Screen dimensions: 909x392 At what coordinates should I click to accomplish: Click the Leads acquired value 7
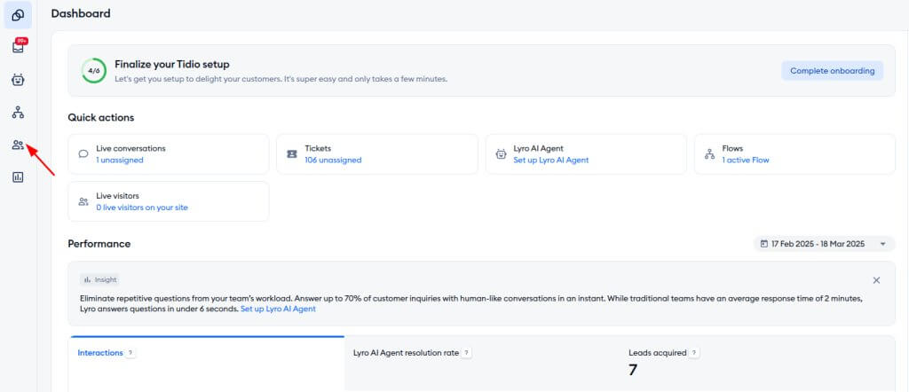tap(632, 370)
